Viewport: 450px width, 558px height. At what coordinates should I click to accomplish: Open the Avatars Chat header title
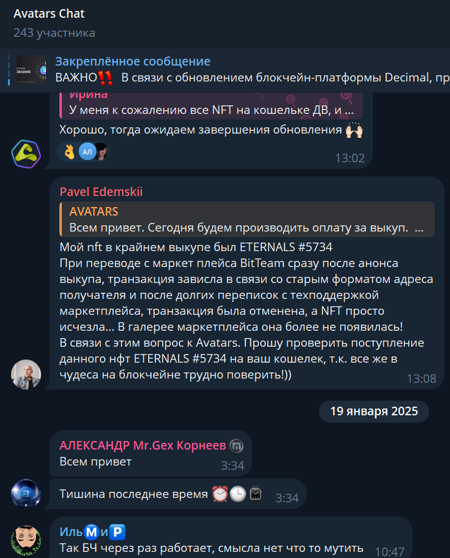(49, 13)
